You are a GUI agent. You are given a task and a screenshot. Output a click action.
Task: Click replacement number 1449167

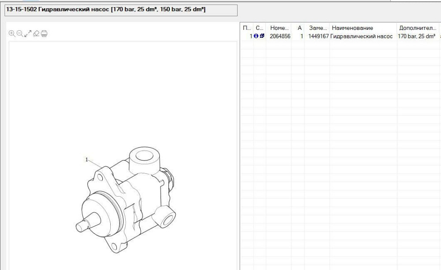pos(318,36)
